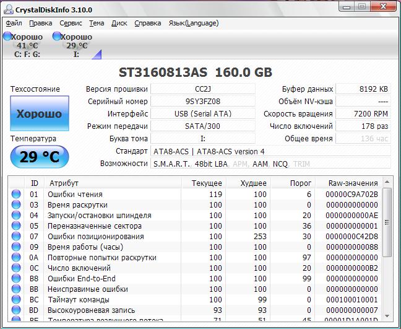This screenshot has width=401, height=329.
Task: Open the Сервис menu
Action: click(x=71, y=24)
